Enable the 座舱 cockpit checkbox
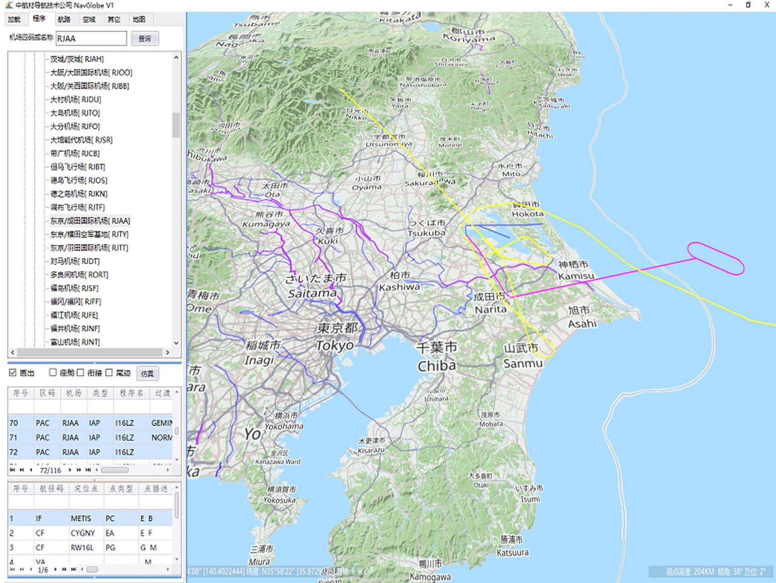 coord(53,373)
